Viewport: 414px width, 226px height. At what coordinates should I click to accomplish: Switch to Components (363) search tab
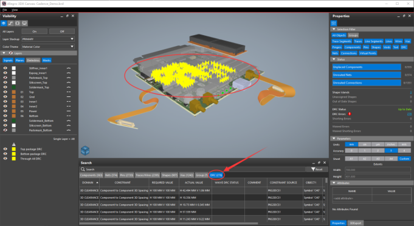(91, 175)
